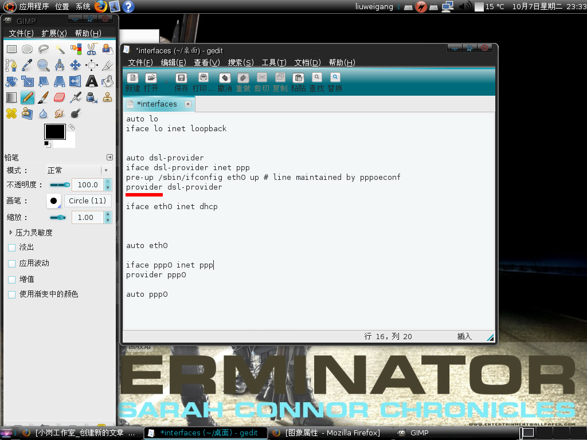
Task: Activate the Alignment tool
Action: (92, 65)
